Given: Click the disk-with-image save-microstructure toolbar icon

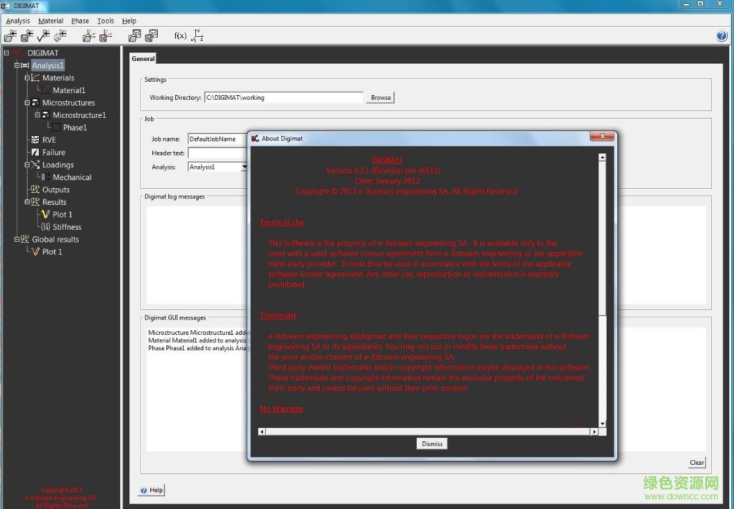Looking at the screenshot, I should (x=152, y=35).
